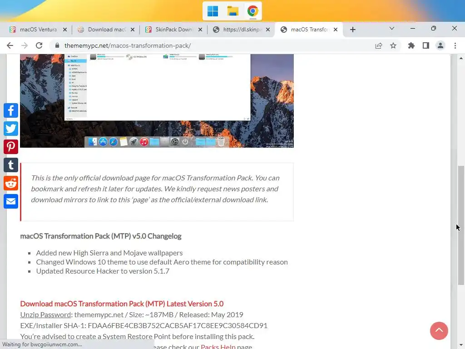The image size is (465, 349).
Task: Select the MTP v5.0 Changelog heading
Action: (x=101, y=236)
